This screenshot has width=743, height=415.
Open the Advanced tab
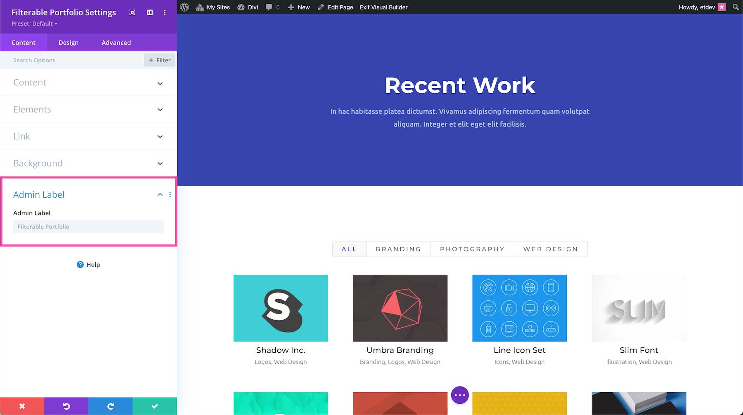click(116, 42)
